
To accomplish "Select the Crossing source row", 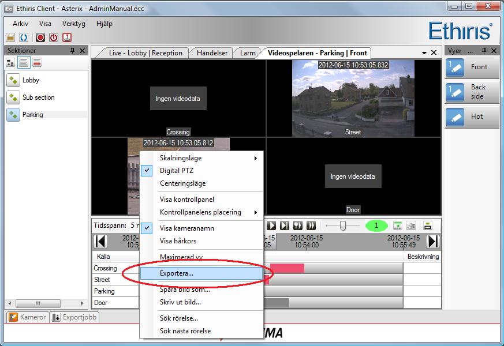I will 105,268.
